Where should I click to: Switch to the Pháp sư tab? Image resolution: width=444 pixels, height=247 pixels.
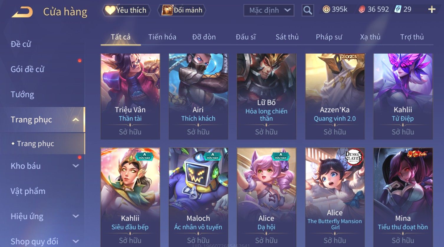click(x=329, y=37)
